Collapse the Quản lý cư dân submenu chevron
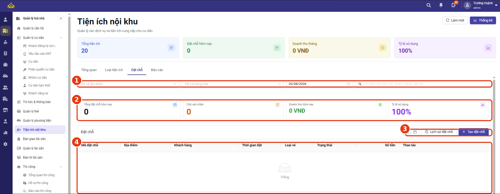The image size is (500, 194). coord(61,38)
